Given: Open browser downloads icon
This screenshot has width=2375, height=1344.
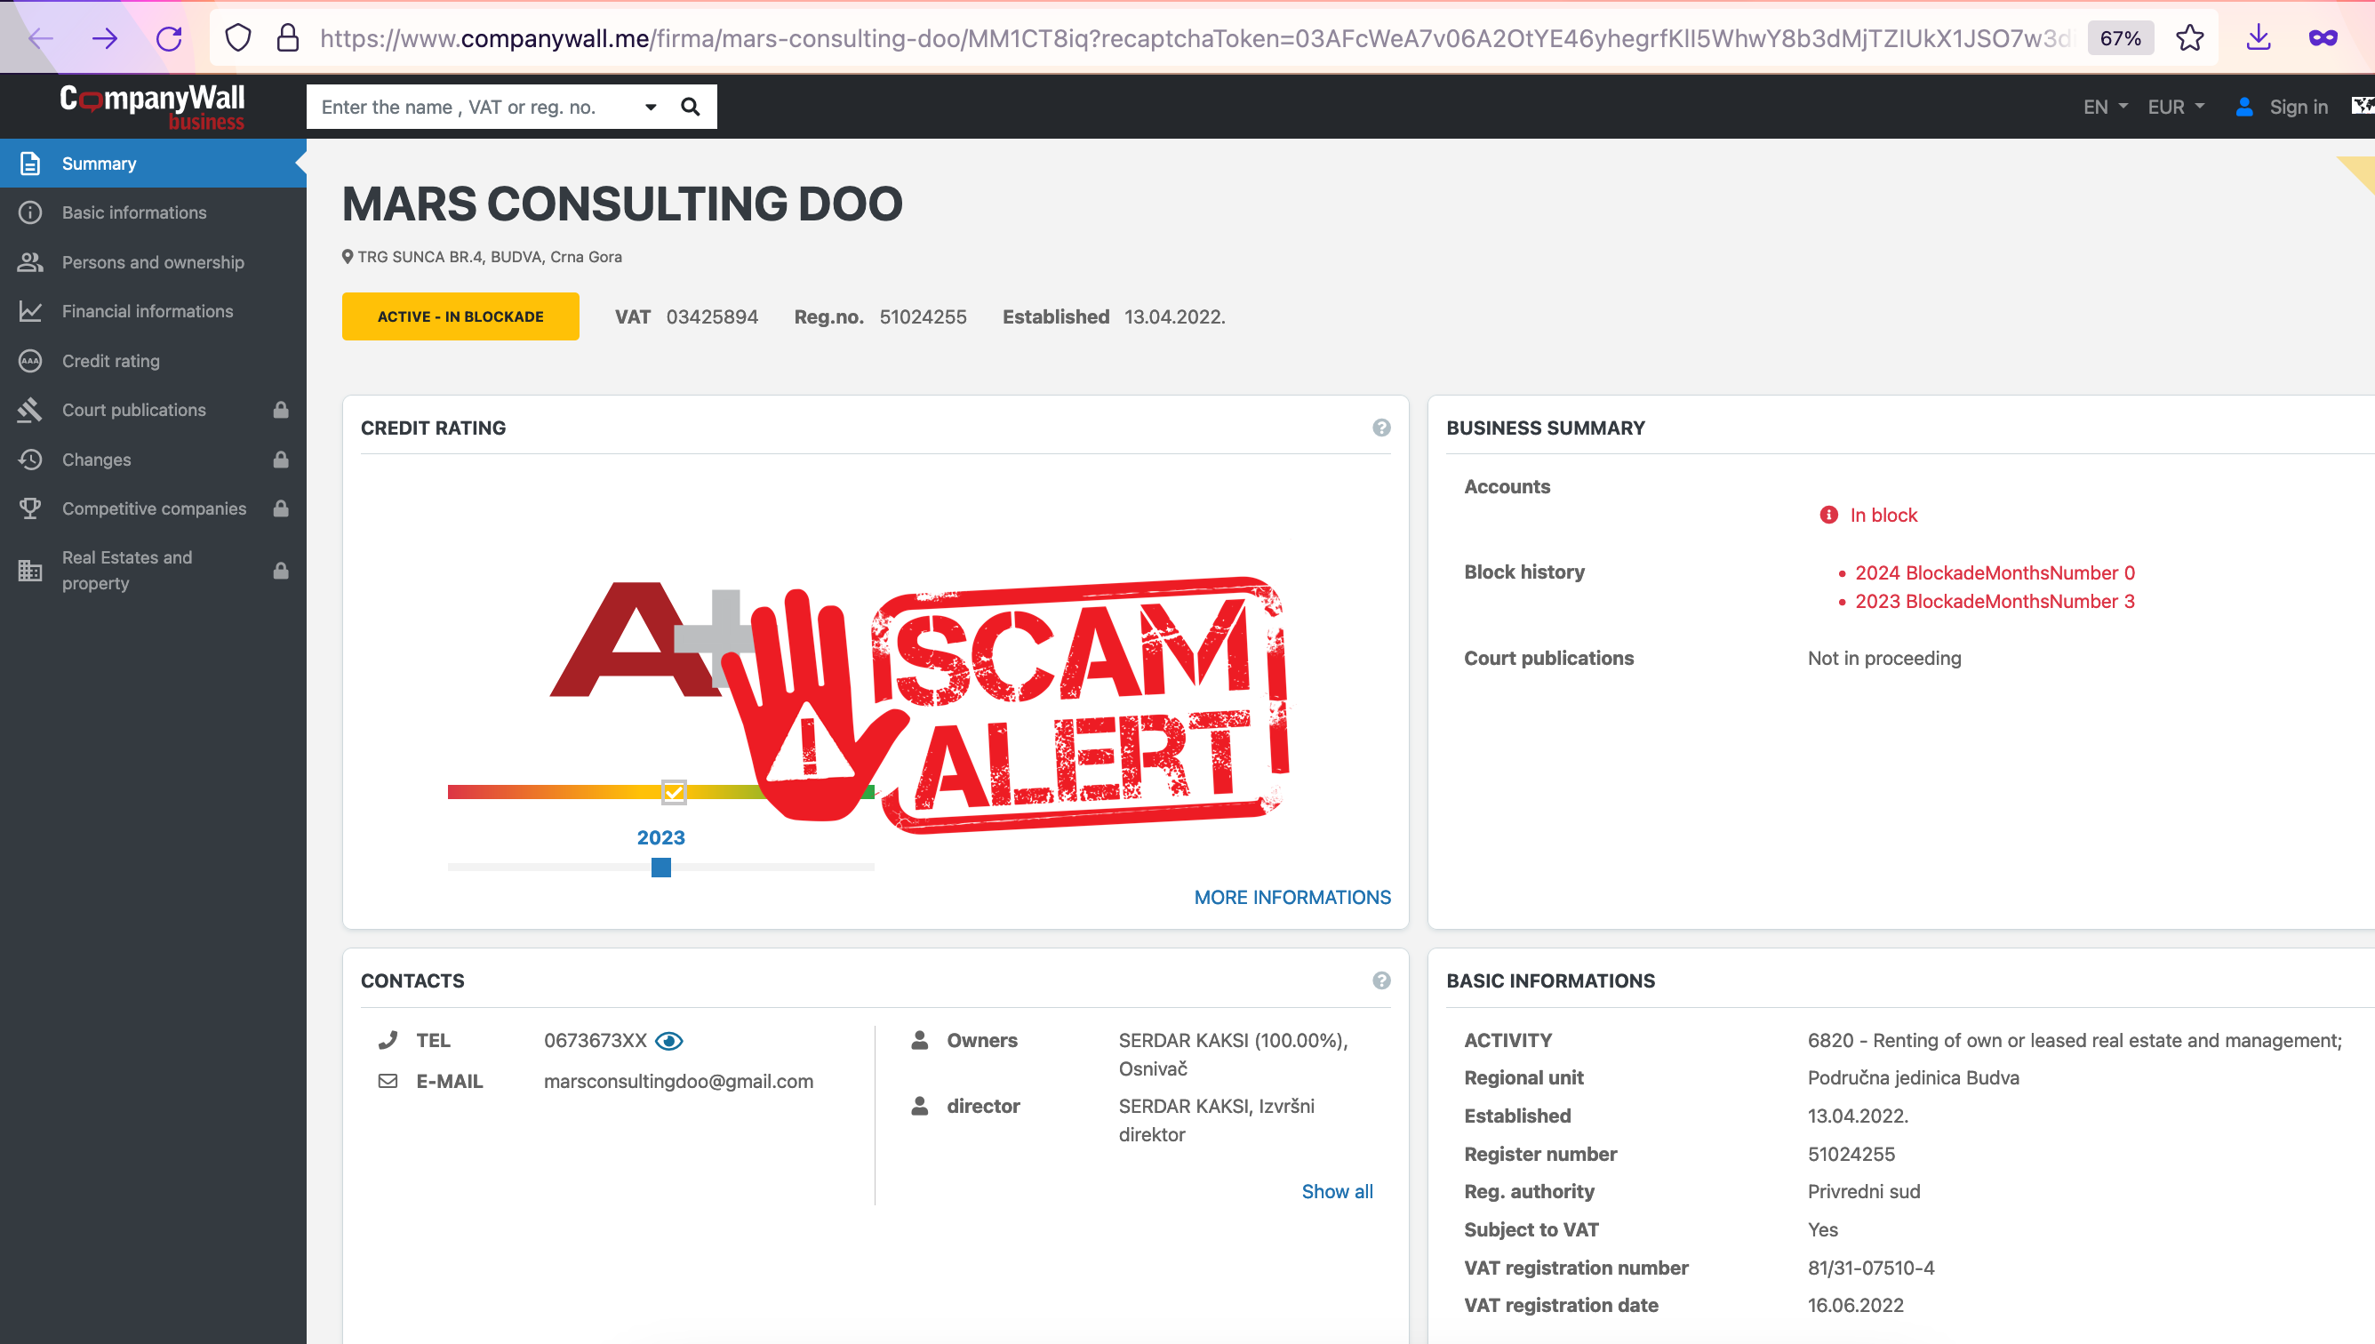Looking at the screenshot, I should coord(2258,38).
